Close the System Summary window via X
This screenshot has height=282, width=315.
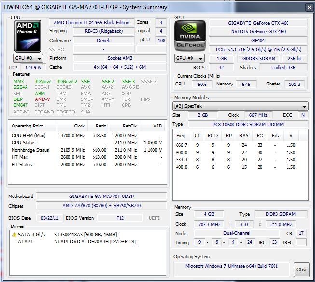tap(309, 8)
